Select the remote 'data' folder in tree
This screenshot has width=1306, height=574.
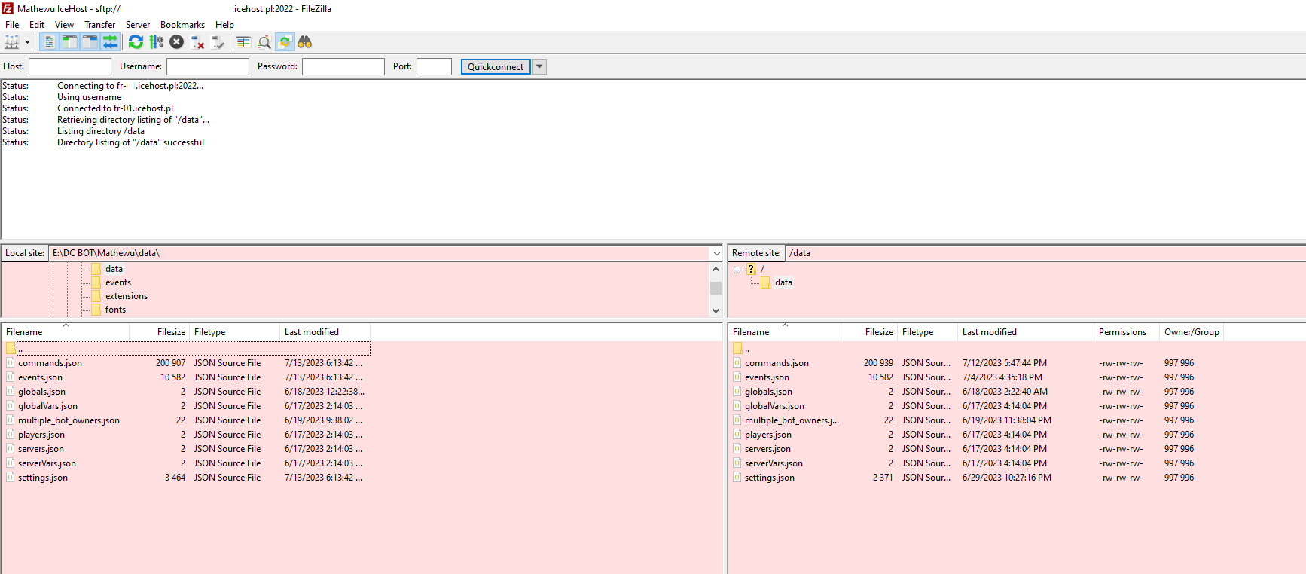[x=783, y=282]
